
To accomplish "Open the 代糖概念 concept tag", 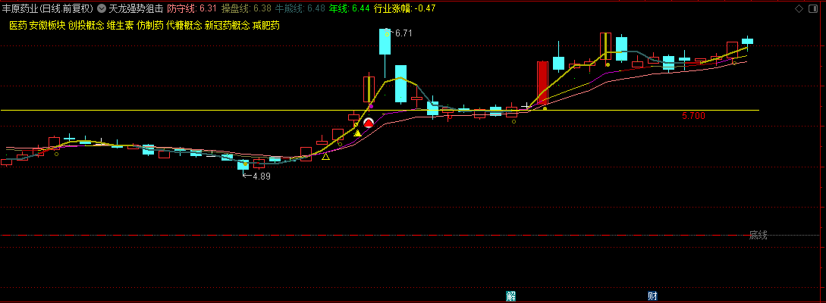I will point(184,25).
